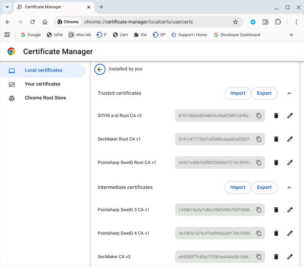Show hidden bookmarks with the overflow chevron
This screenshot has width=304, height=267.
pyautogui.click(x=291, y=35)
